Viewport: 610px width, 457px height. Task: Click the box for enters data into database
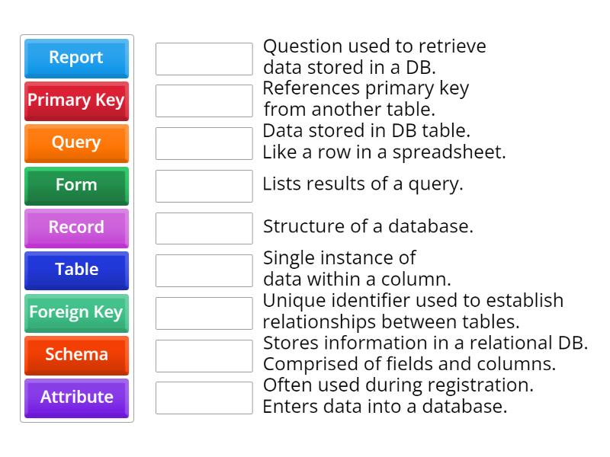click(x=203, y=396)
